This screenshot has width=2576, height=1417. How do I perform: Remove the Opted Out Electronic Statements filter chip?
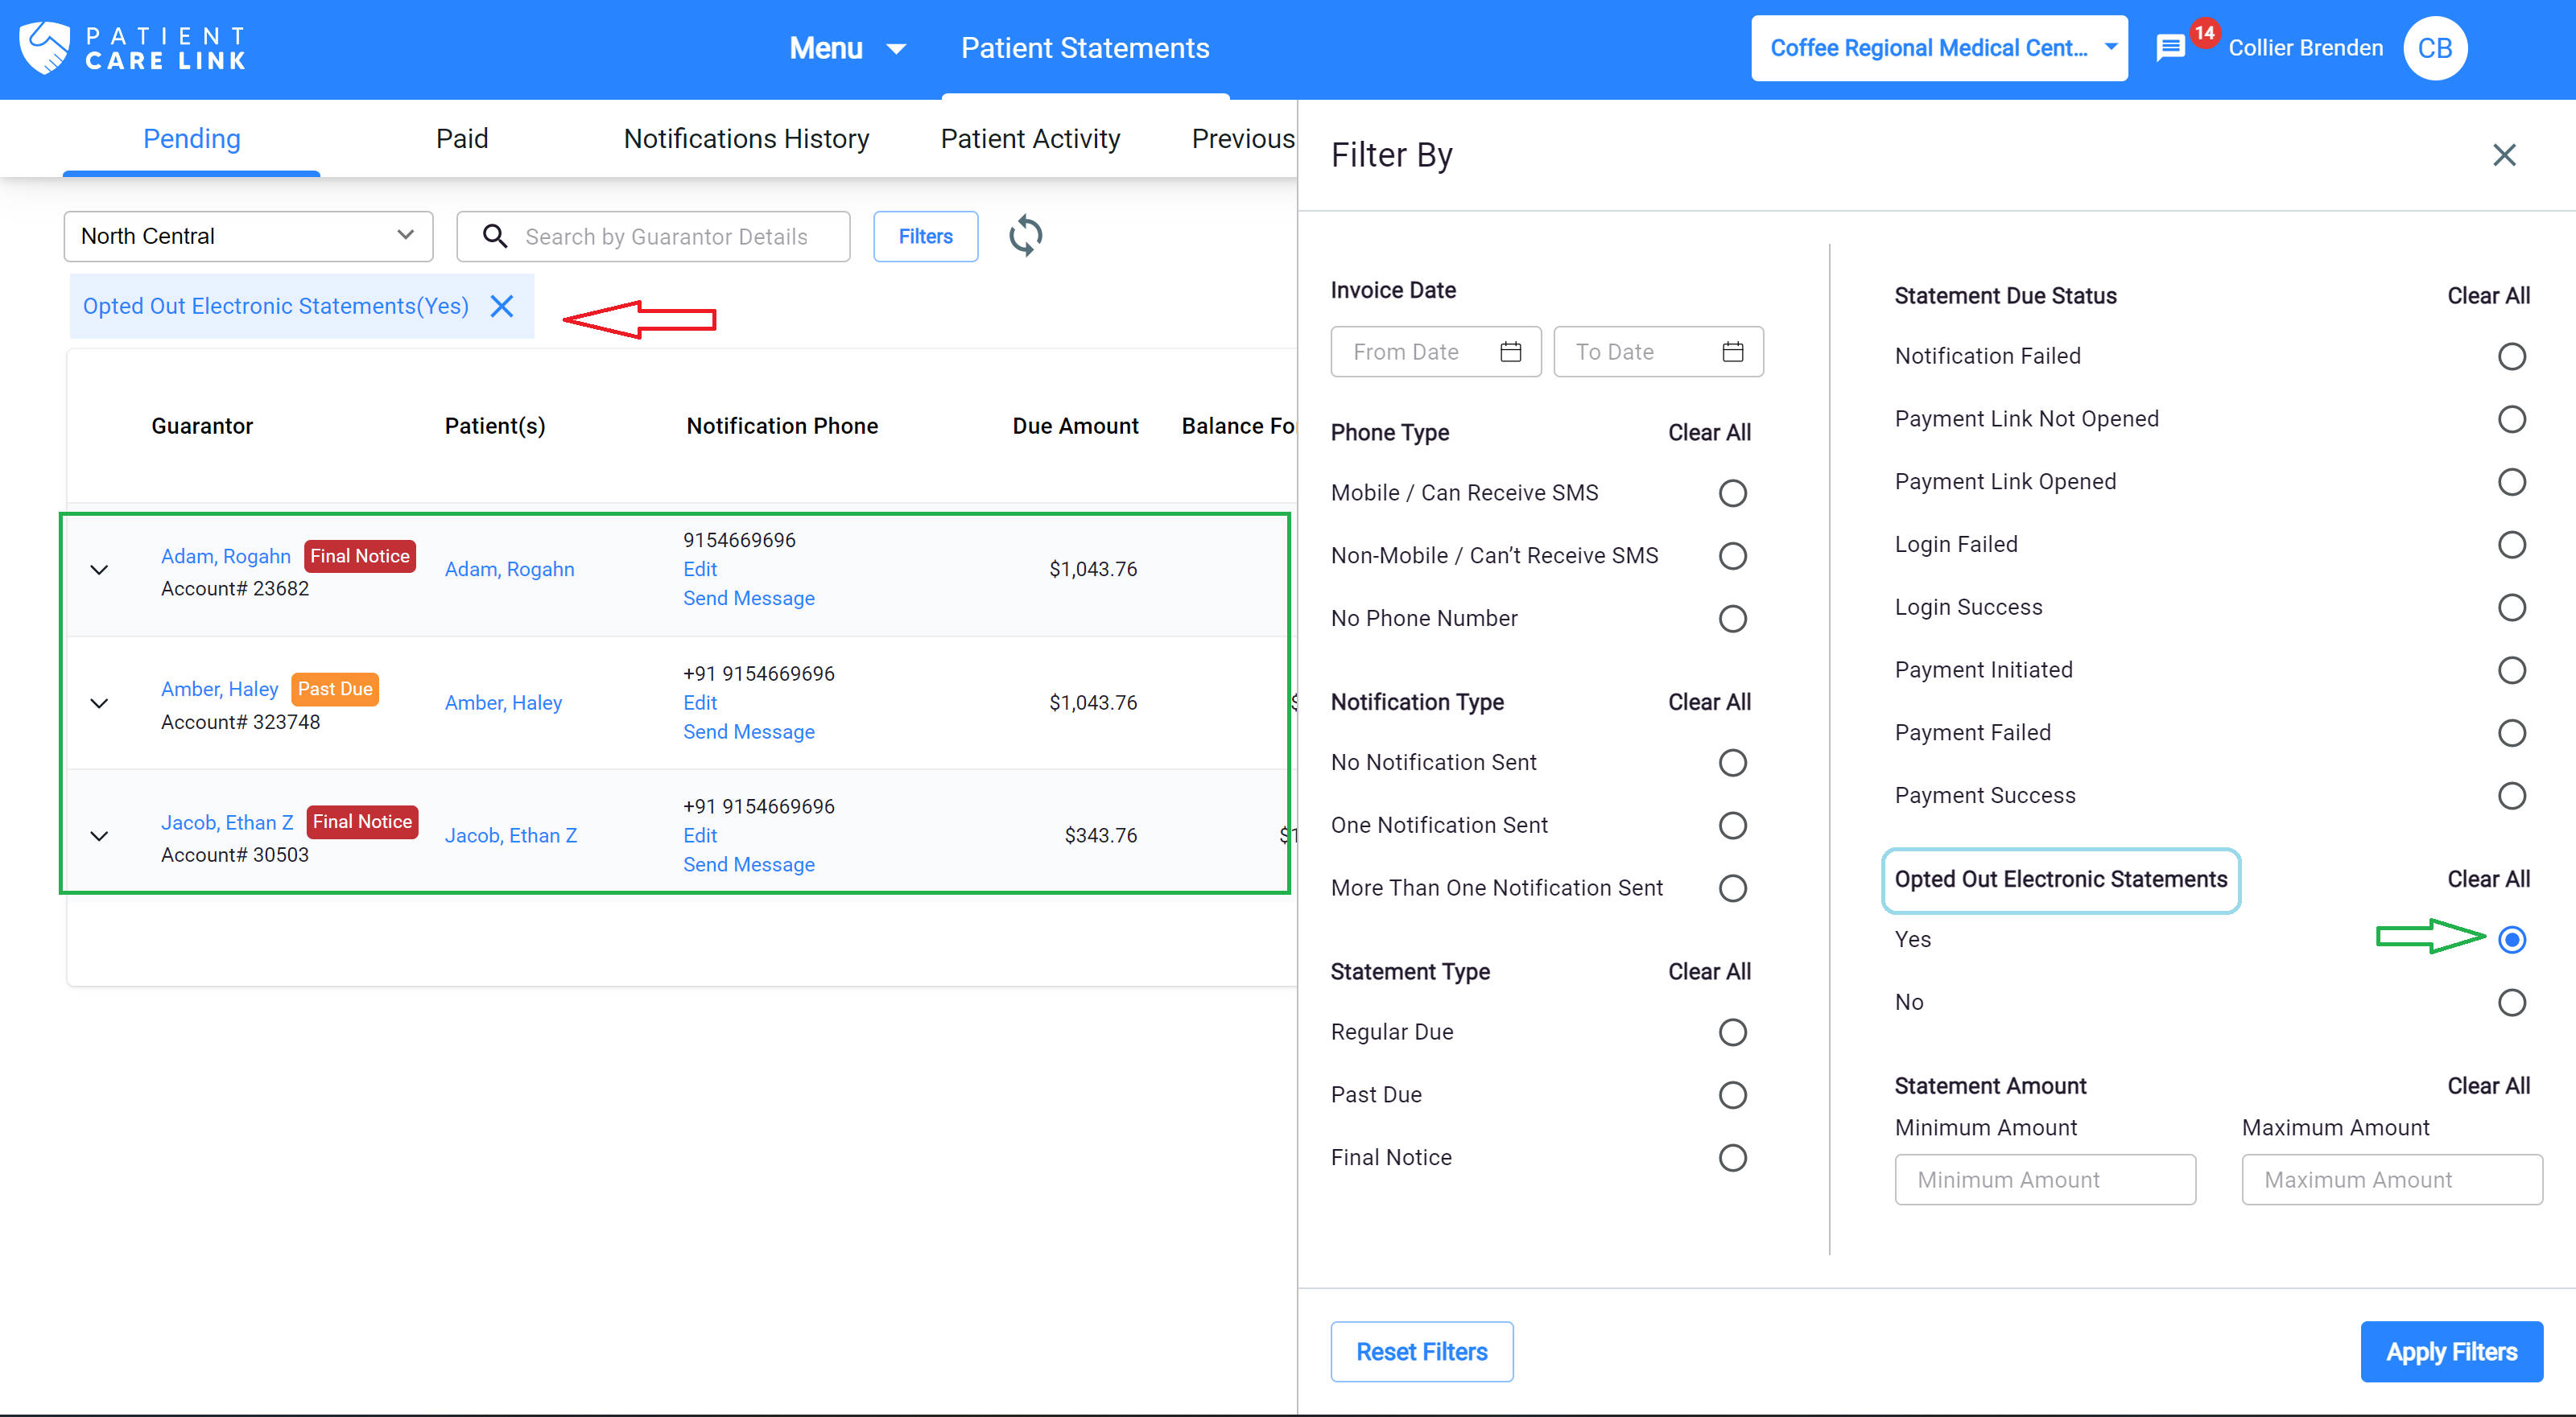(502, 306)
